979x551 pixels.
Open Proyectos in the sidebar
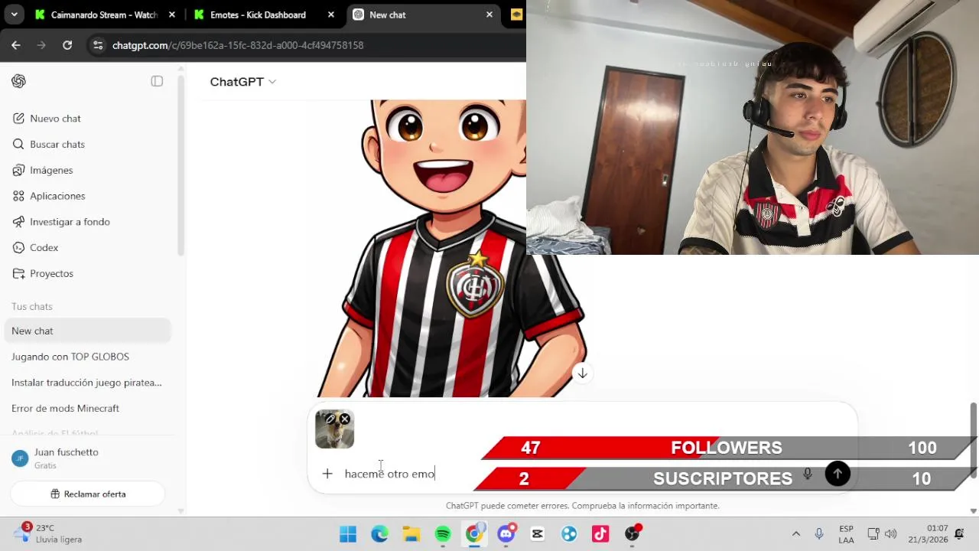tap(88, 273)
